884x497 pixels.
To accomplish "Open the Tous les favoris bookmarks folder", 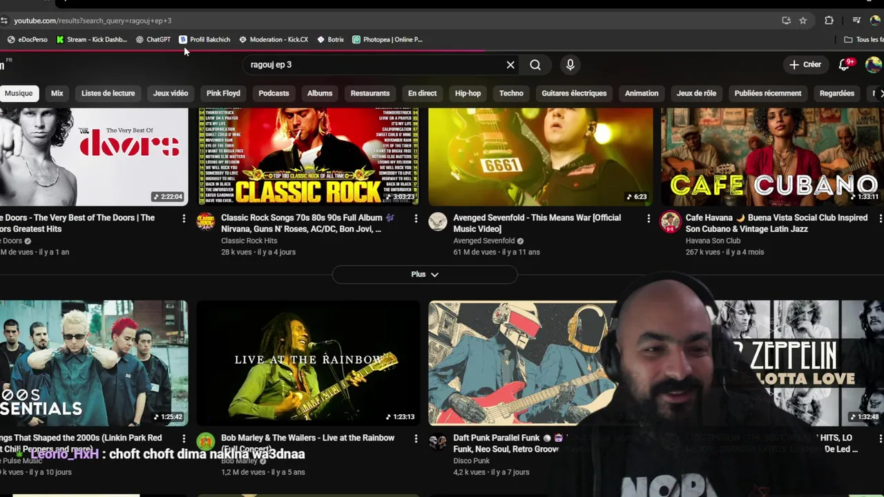I will (x=863, y=39).
